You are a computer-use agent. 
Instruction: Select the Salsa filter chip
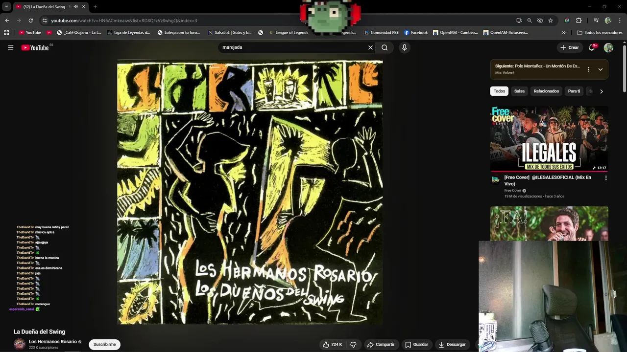tap(519, 91)
